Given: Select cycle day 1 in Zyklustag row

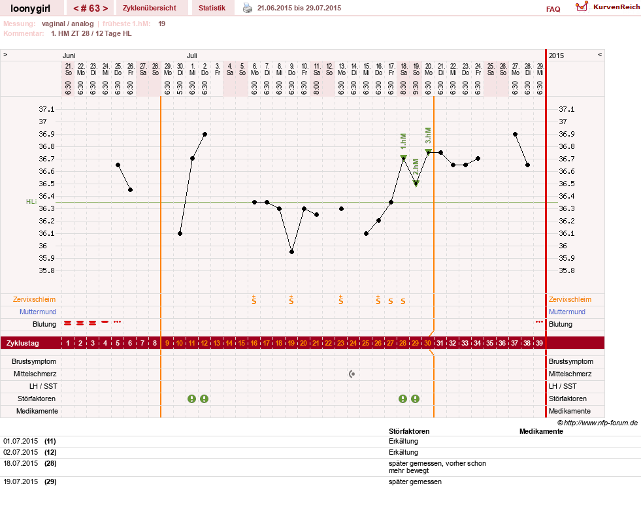Looking at the screenshot, I should click(x=68, y=343).
